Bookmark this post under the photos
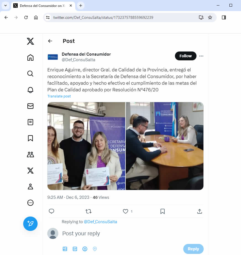The image size is (241, 255). pos(163,211)
